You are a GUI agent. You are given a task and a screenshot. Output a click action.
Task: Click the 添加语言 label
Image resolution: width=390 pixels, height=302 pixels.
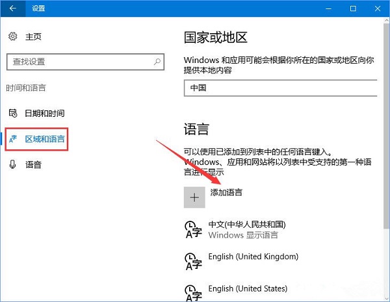click(x=226, y=192)
